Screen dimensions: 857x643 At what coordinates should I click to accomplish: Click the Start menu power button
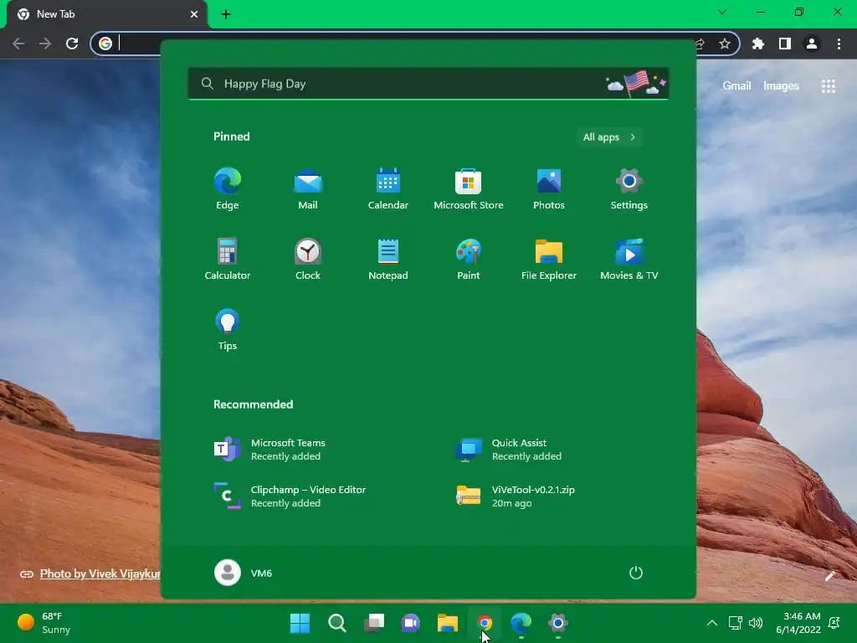coord(636,573)
